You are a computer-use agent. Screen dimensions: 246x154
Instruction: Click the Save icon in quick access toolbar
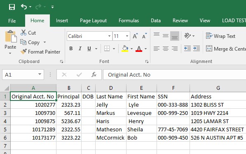point(12,7)
